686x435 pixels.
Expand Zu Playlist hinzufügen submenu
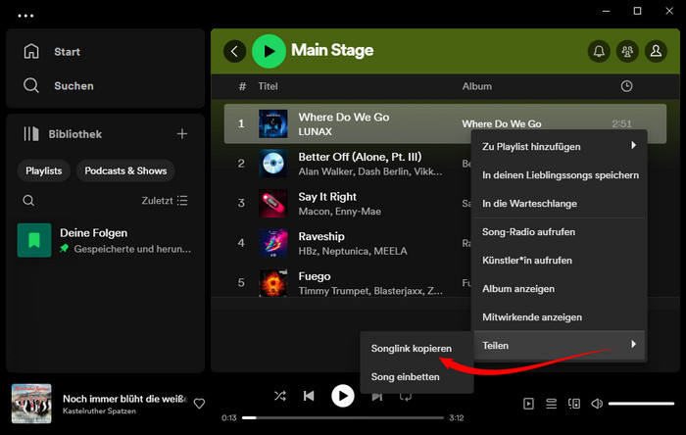559,146
